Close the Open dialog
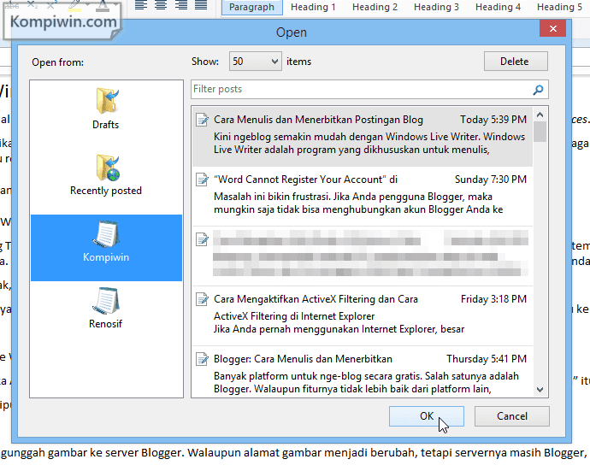 click(x=552, y=28)
